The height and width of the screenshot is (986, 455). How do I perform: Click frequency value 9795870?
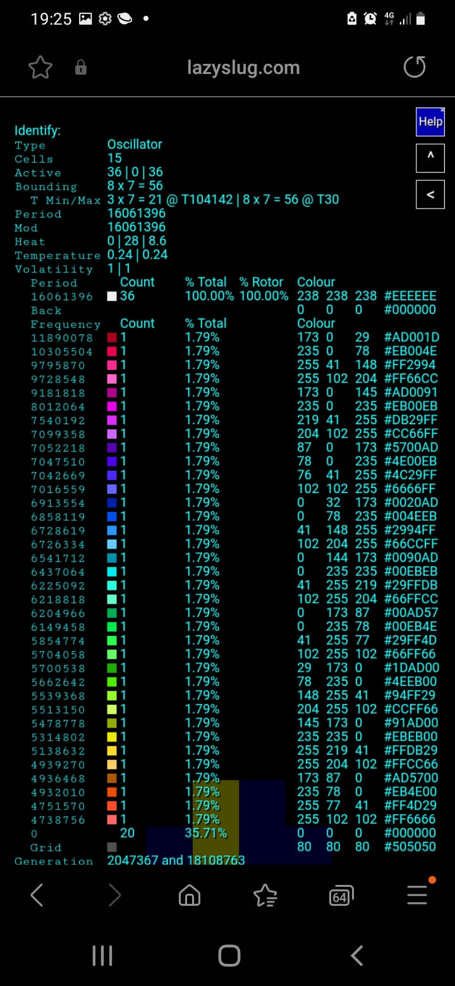[58, 365]
